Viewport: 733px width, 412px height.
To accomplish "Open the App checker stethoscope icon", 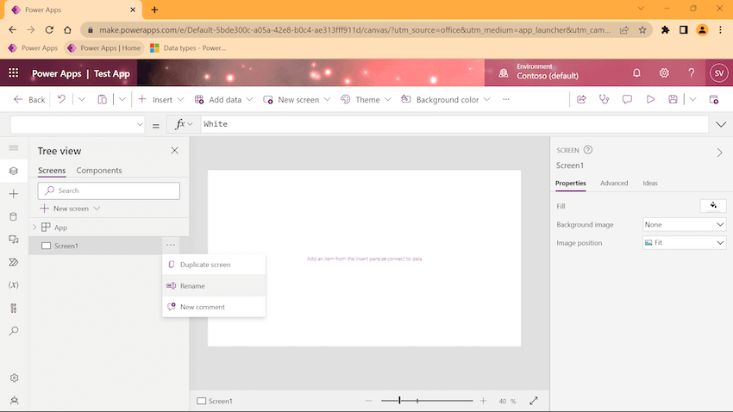I will coord(604,99).
